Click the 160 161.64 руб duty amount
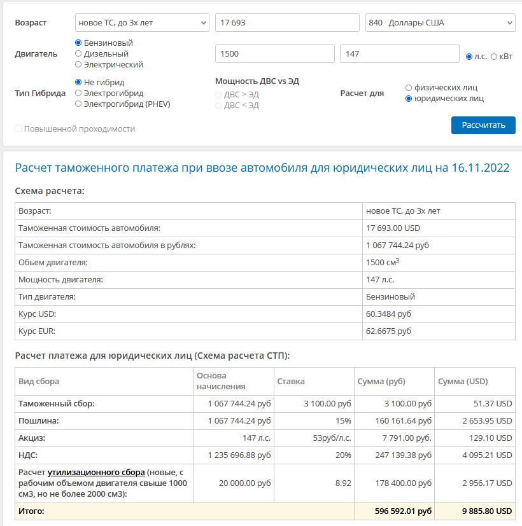The width and height of the screenshot is (522, 526). pyautogui.click(x=403, y=420)
